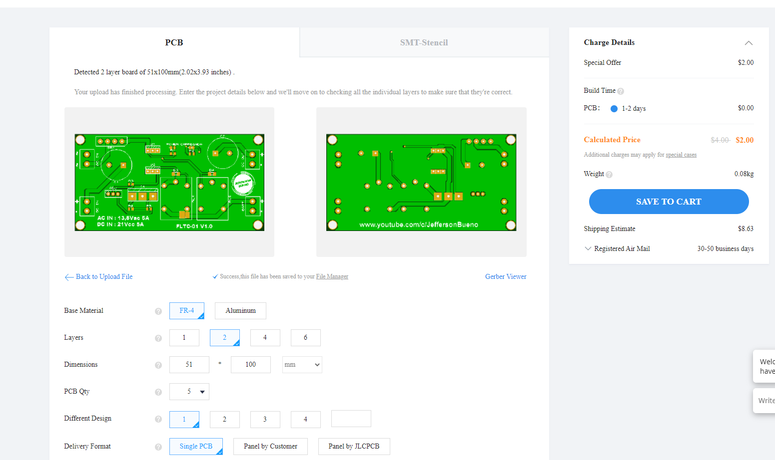Choose 6 layers option
The height and width of the screenshot is (460, 775).
[306, 338]
